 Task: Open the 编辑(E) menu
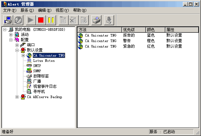point(45,10)
